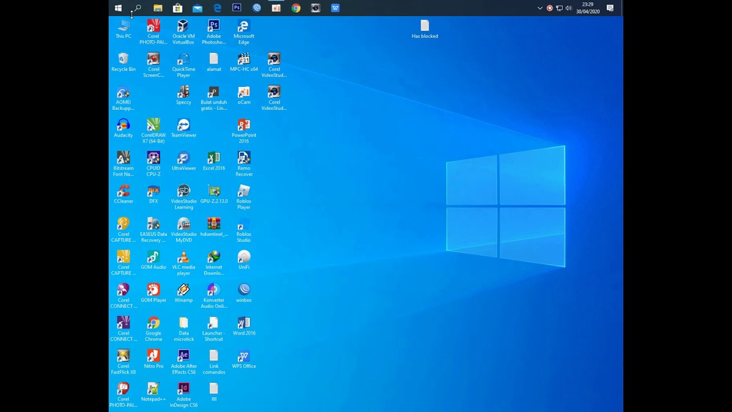Select hdsentinel desktop icon
732x412 pixels.
point(214,227)
